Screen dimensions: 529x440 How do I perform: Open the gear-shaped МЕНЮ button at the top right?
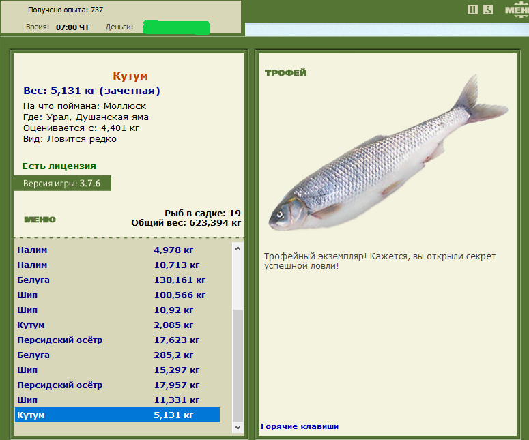tap(517, 10)
